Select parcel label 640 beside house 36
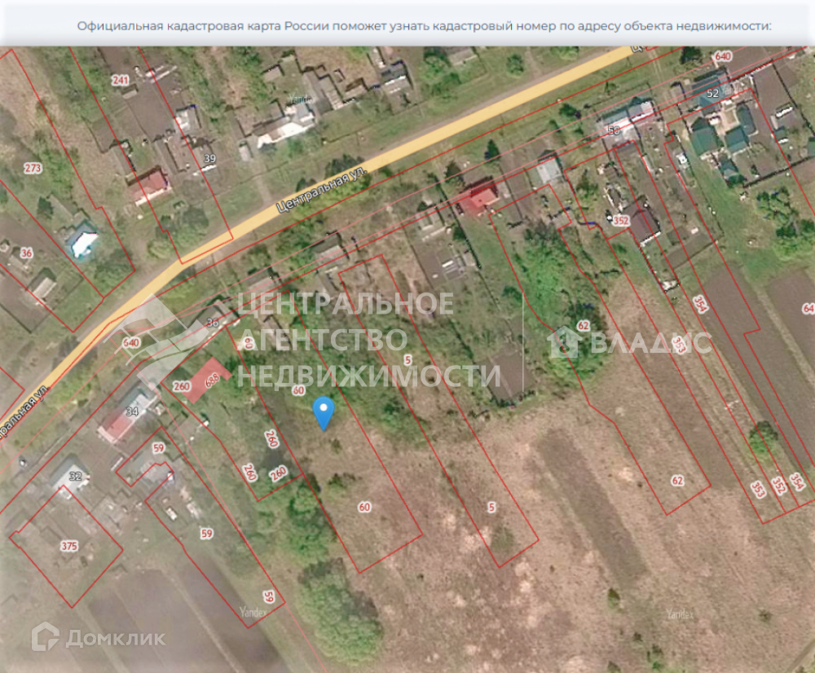 (131, 342)
